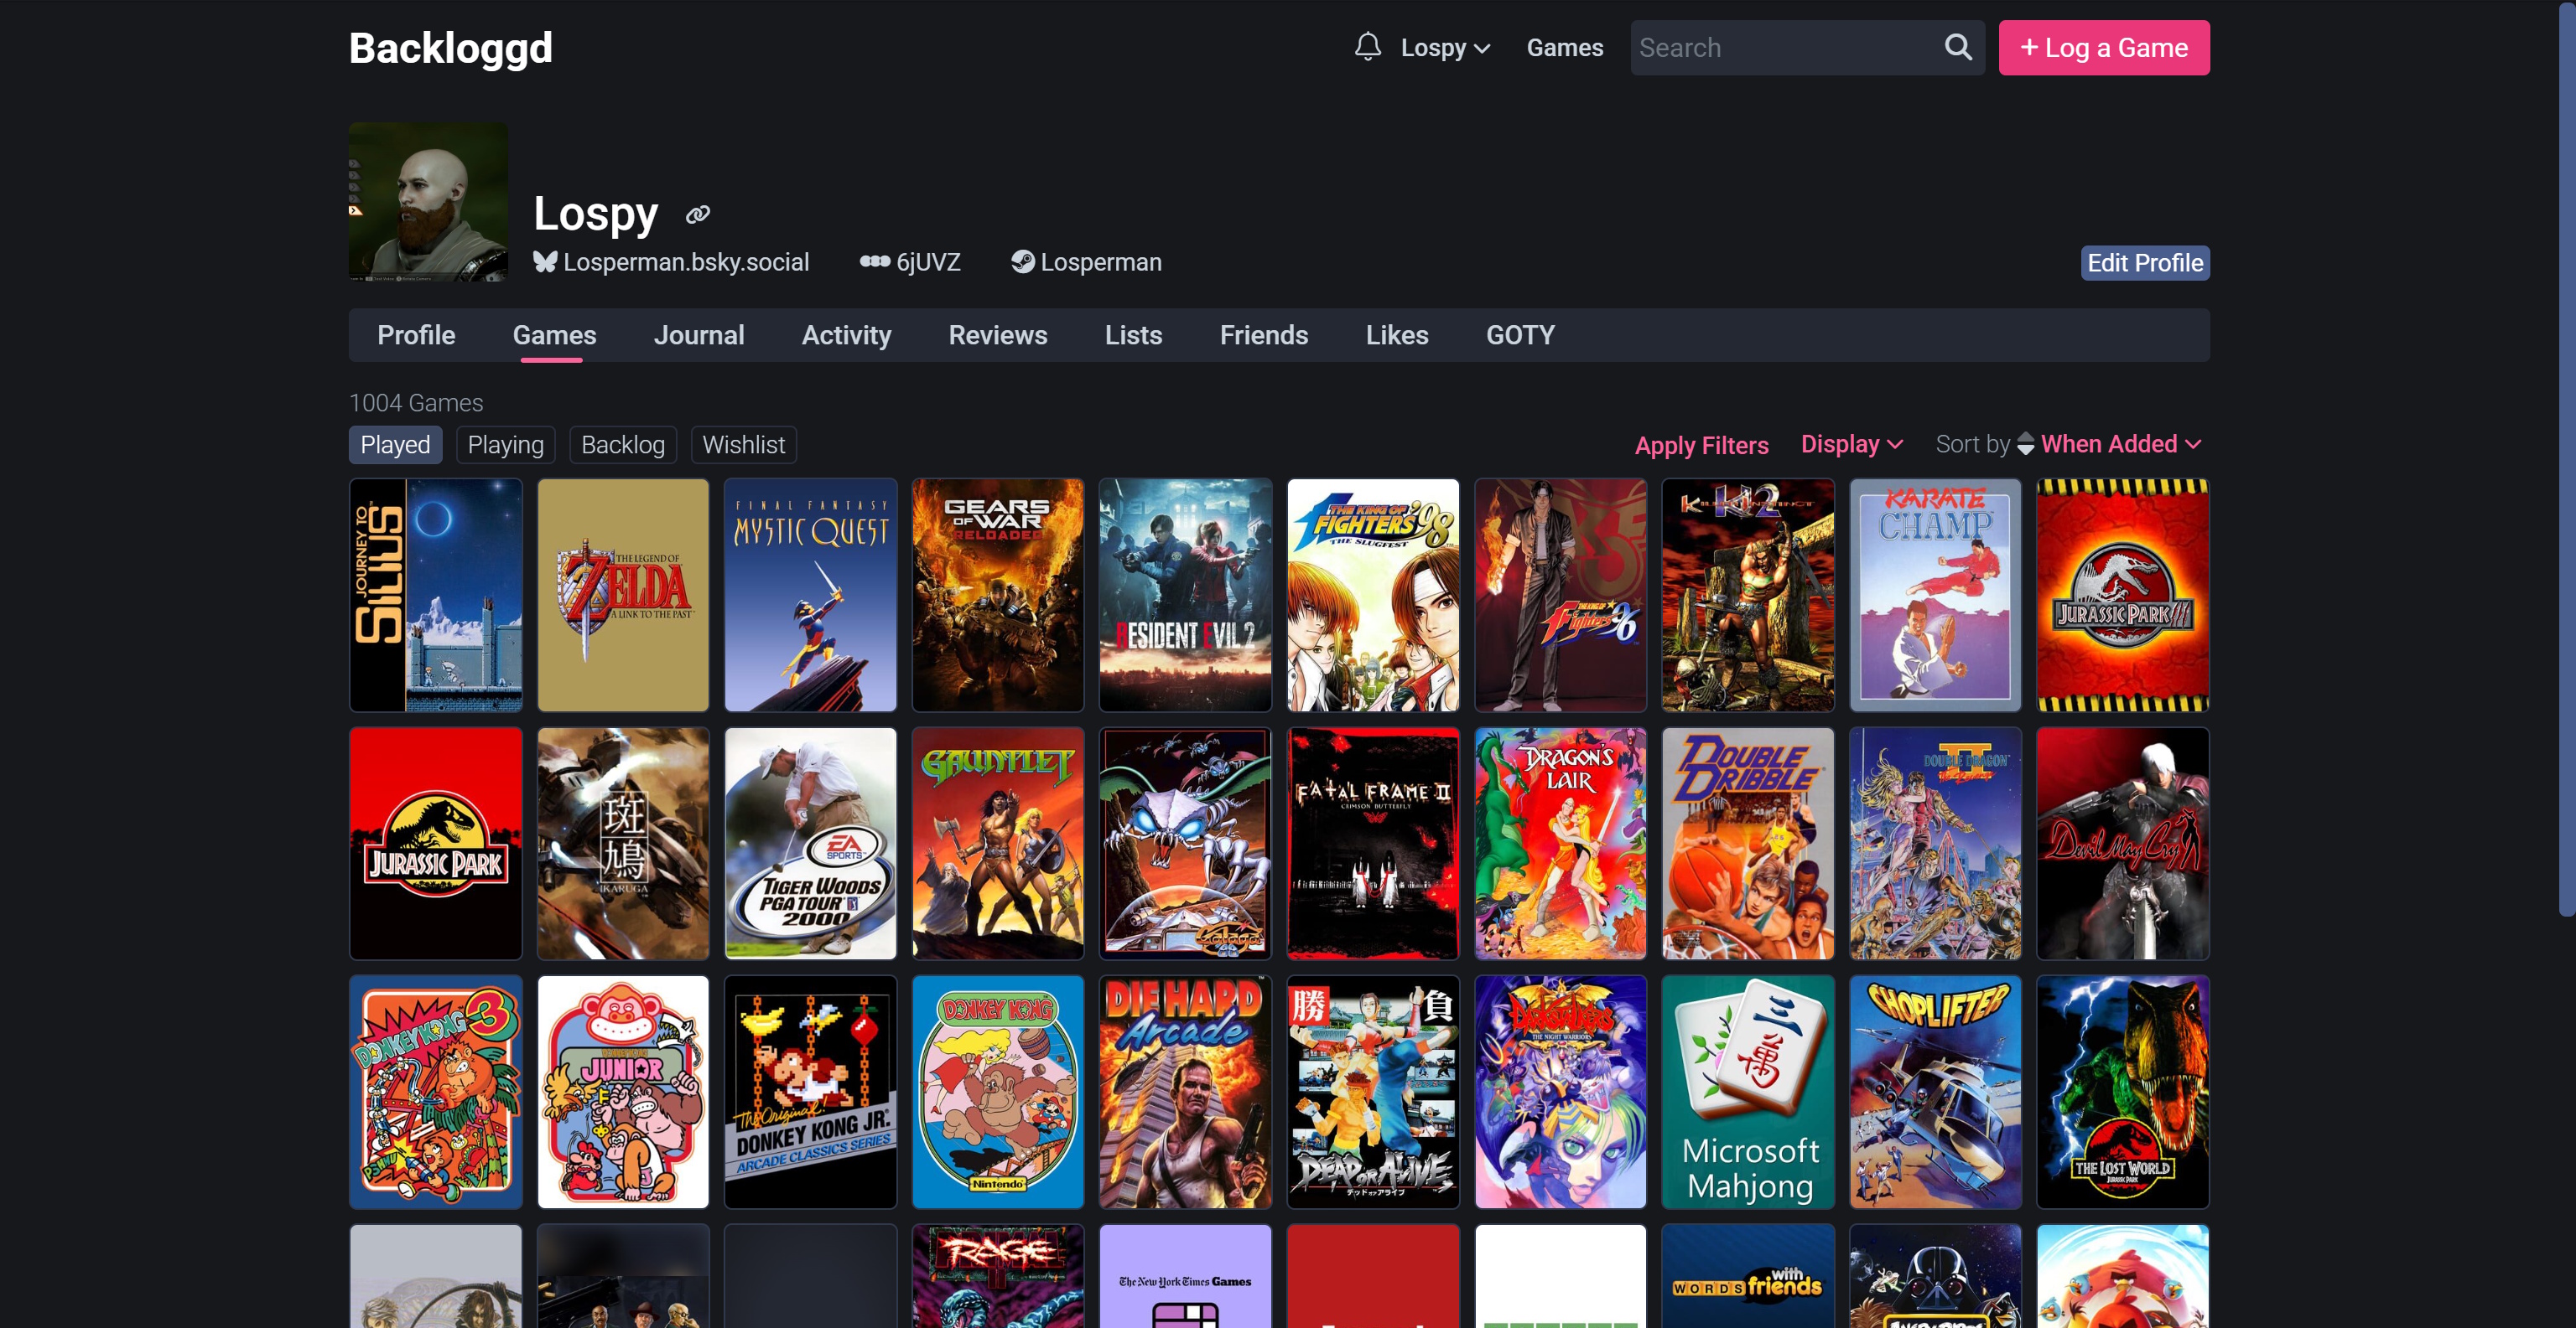Switch to the GOTY tab
2576x1328 pixels.
[x=1519, y=335]
